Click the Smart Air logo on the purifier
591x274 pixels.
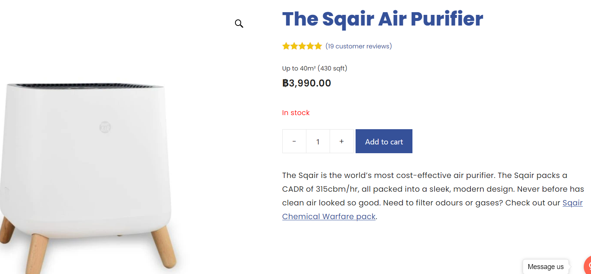click(x=105, y=127)
